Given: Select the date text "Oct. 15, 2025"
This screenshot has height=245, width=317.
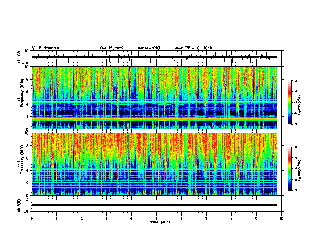Looking at the screenshot, I should coord(112,48).
